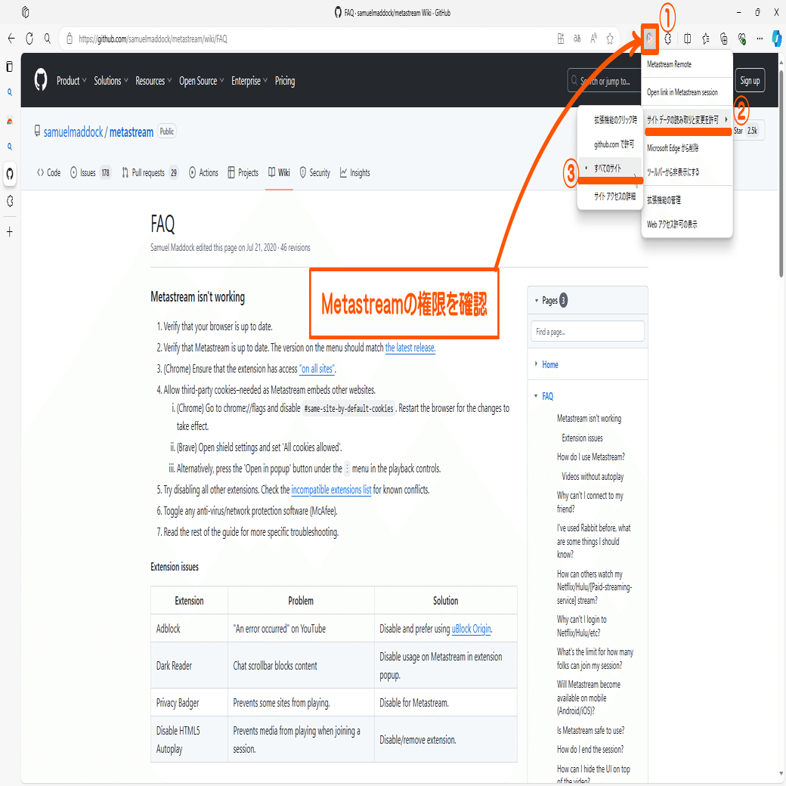Choose すべてのサイト access option
The height and width of the screenshot is (786, 786).
click(x=611, y=169)
